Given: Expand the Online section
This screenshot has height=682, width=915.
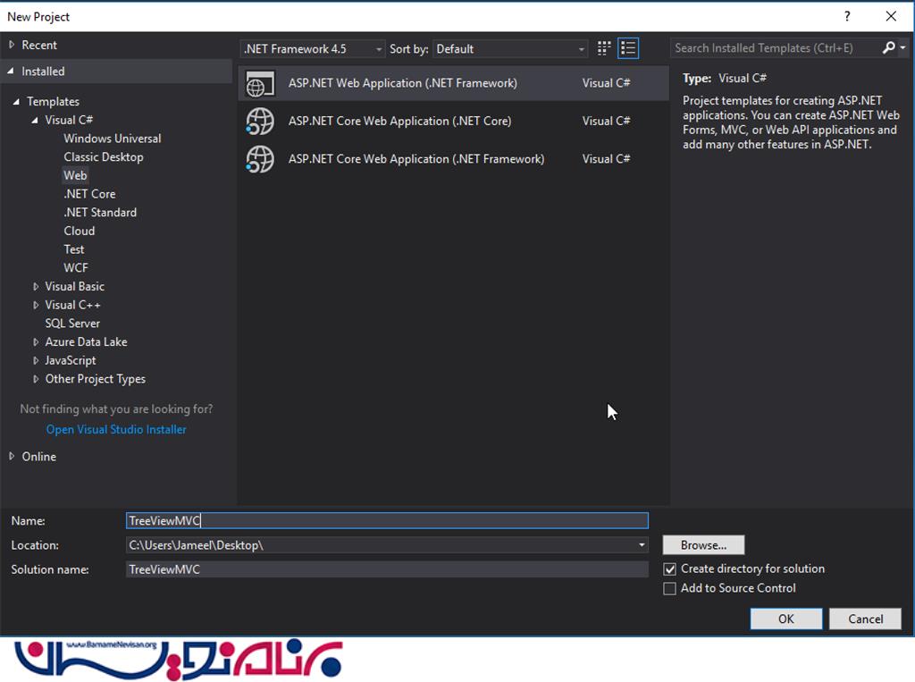Looking at the screenshot, I should [12, 456].
